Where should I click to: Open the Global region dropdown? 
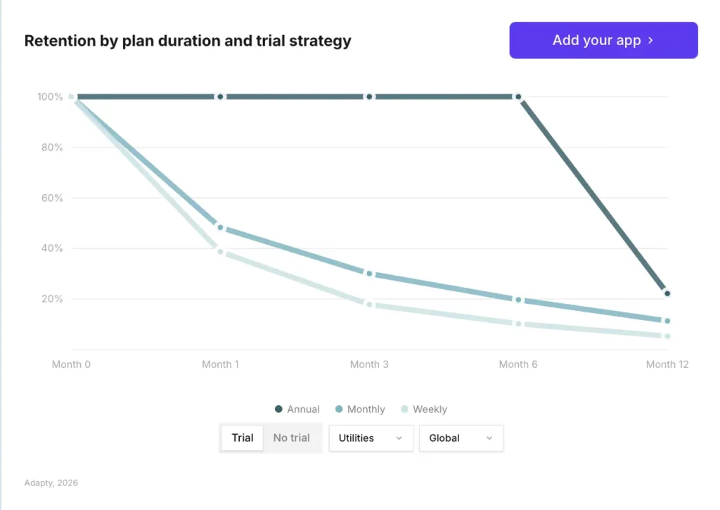point(461,438)
